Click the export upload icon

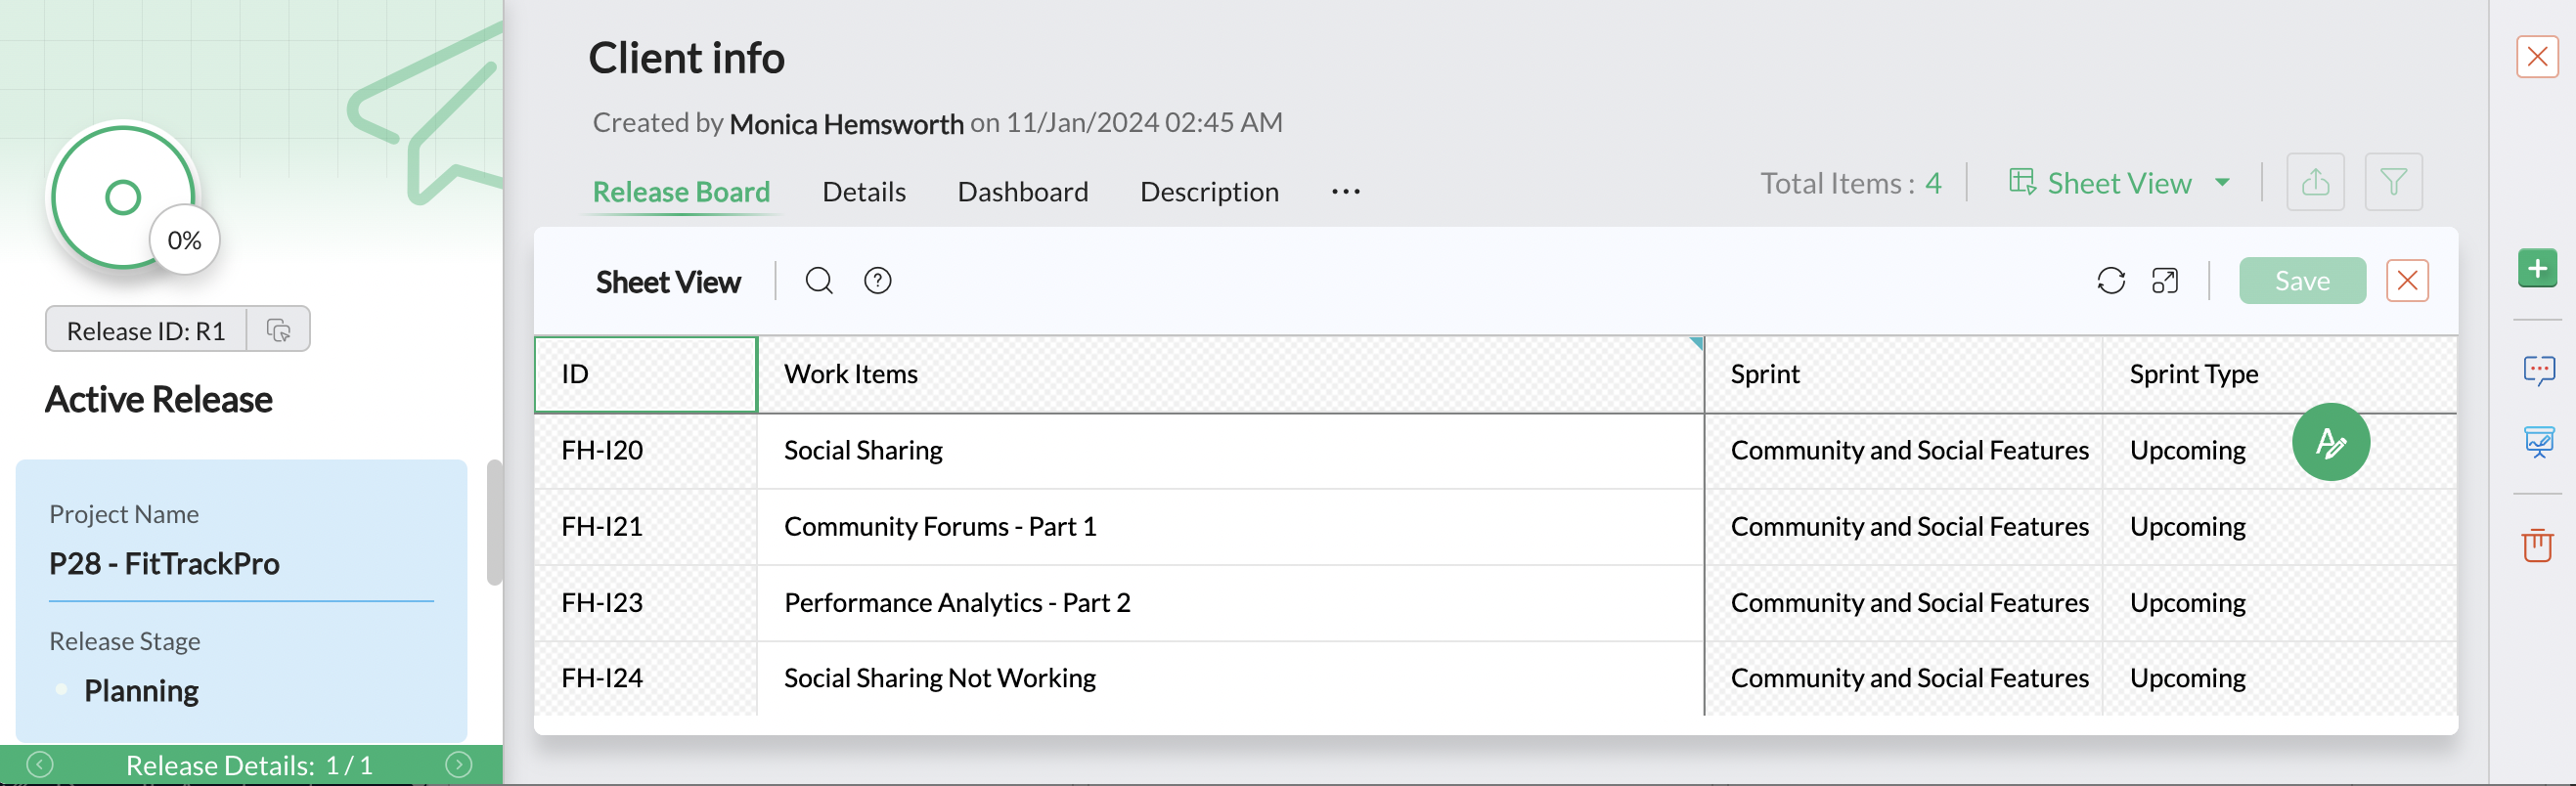point(2314,182)
